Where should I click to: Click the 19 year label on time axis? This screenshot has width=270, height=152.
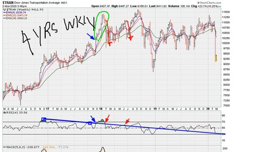(155, 109)
